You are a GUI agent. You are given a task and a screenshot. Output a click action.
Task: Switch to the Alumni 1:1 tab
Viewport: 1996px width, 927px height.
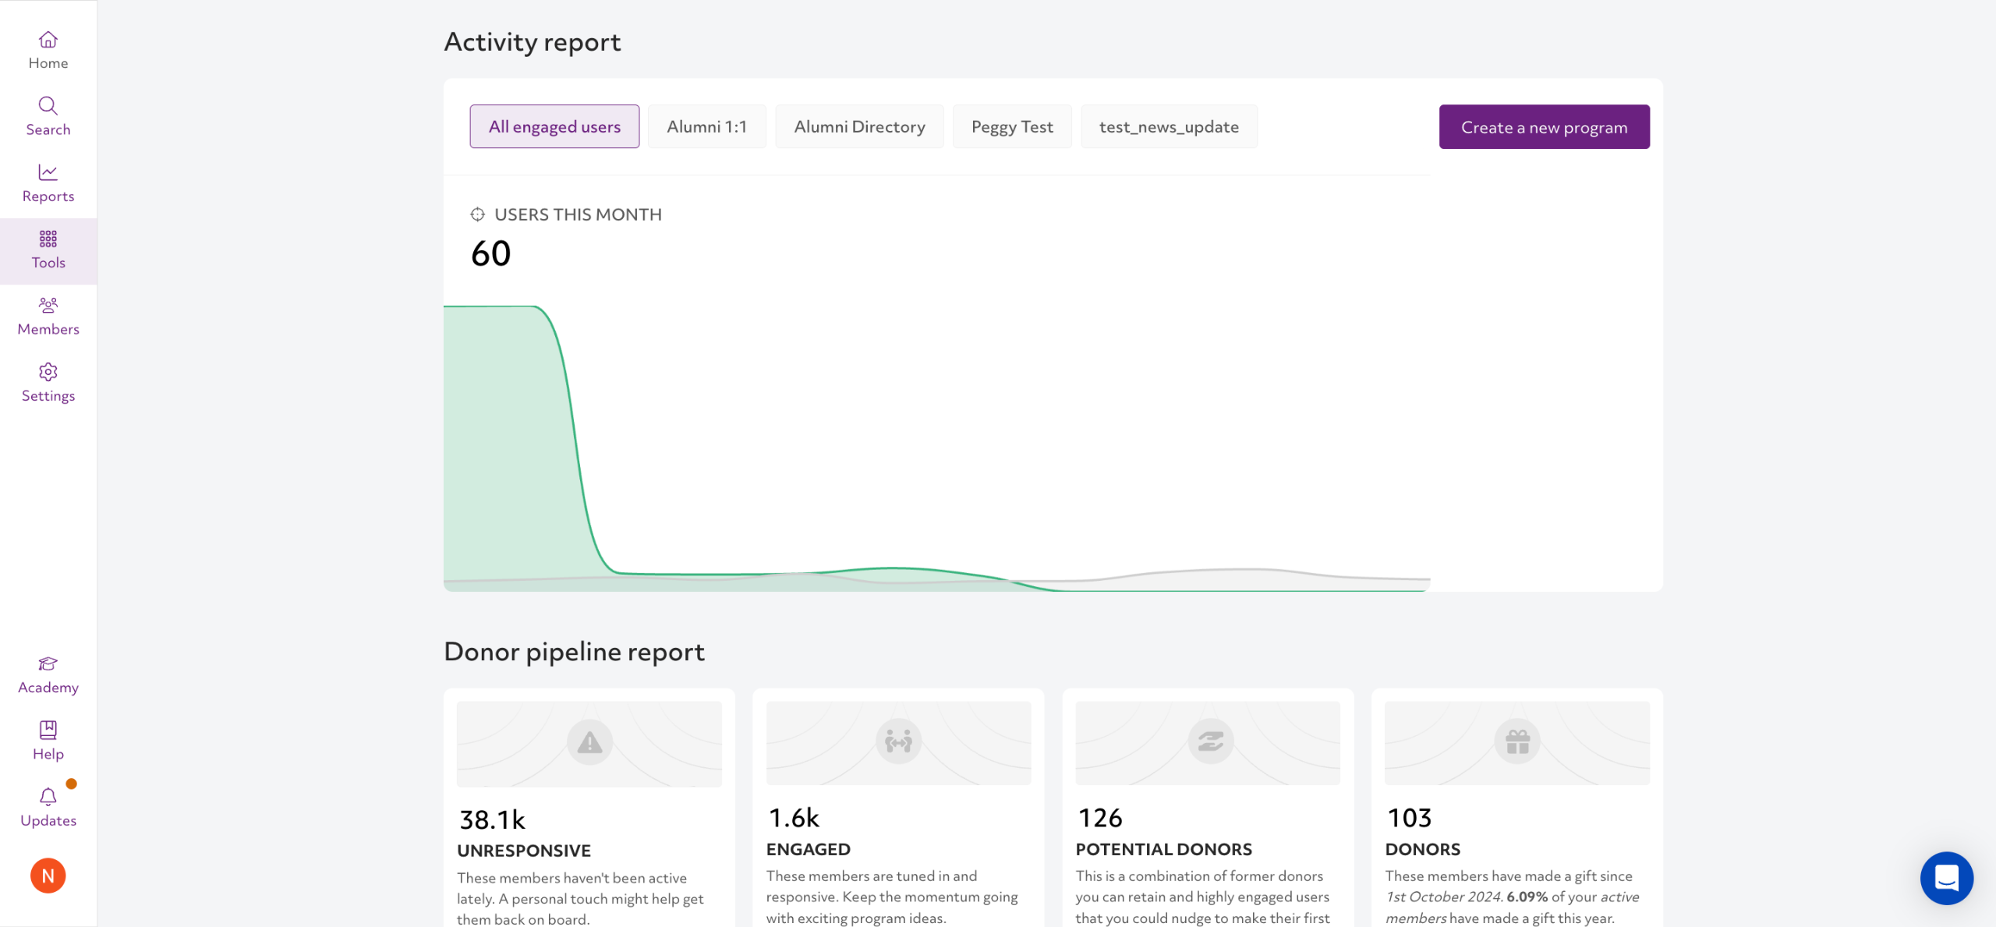[x=706, y=127]
